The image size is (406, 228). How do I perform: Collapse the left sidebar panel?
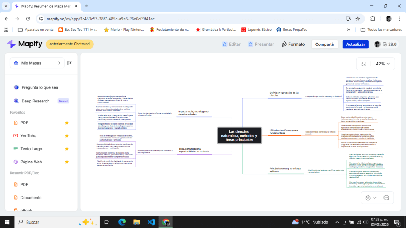point(70,63)
